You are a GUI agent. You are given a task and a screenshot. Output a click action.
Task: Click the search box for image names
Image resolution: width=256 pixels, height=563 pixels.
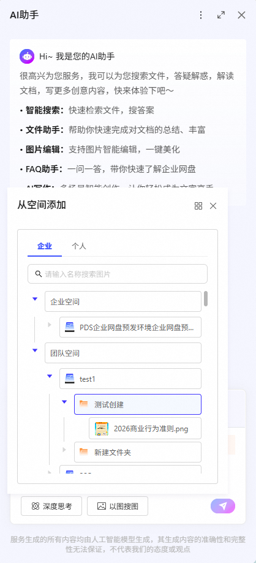click(118, 274)
